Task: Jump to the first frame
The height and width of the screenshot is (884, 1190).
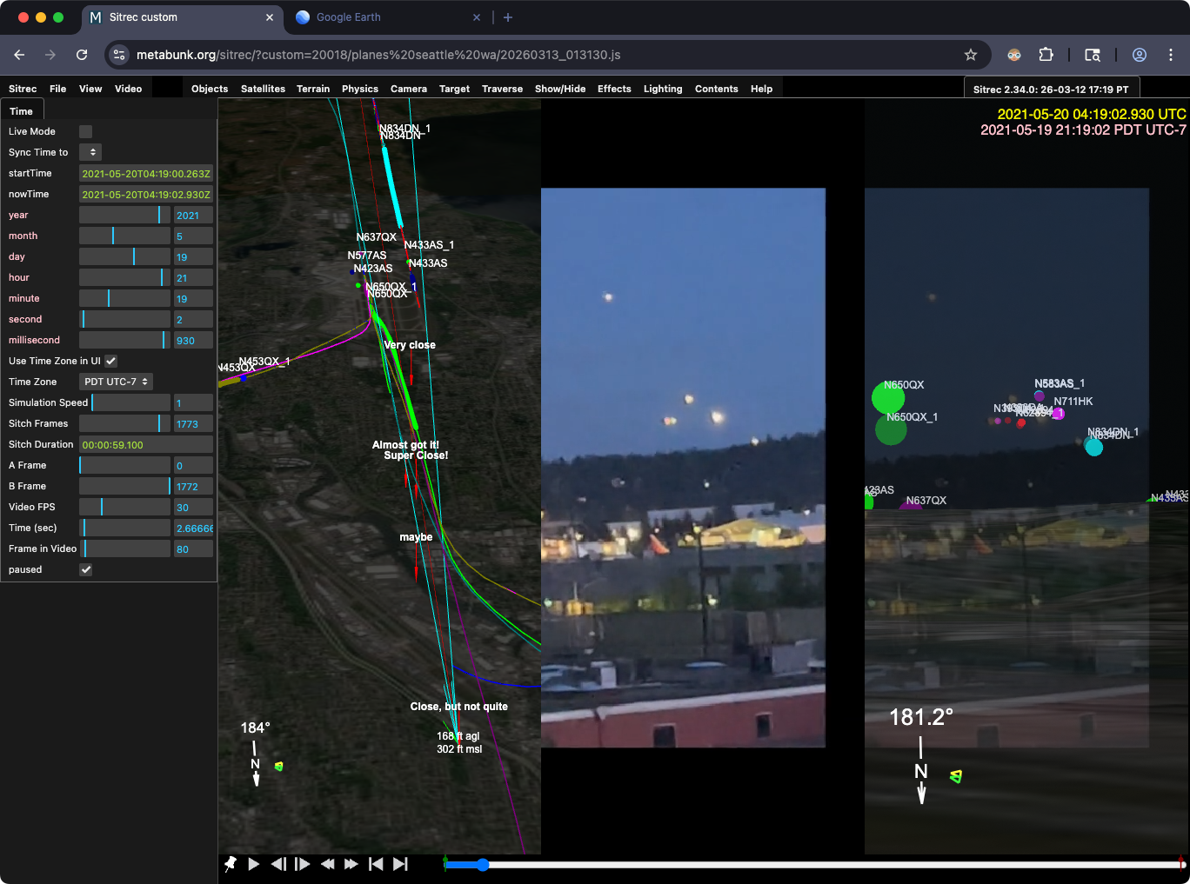Action: (376, 864)
